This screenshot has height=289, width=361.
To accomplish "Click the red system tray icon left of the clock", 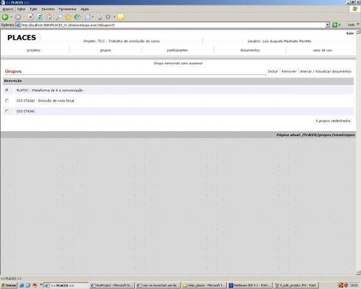I will (x=341, y=285).
